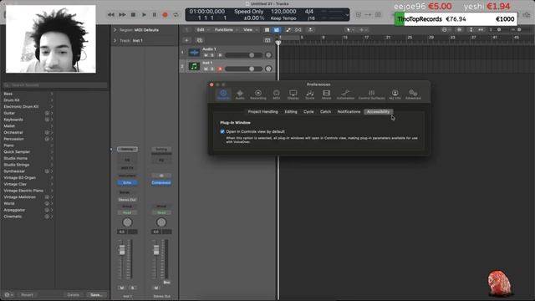Open Movie preferences pane
The width and height of the screenshot is (535, 301).
click(327, 94)
